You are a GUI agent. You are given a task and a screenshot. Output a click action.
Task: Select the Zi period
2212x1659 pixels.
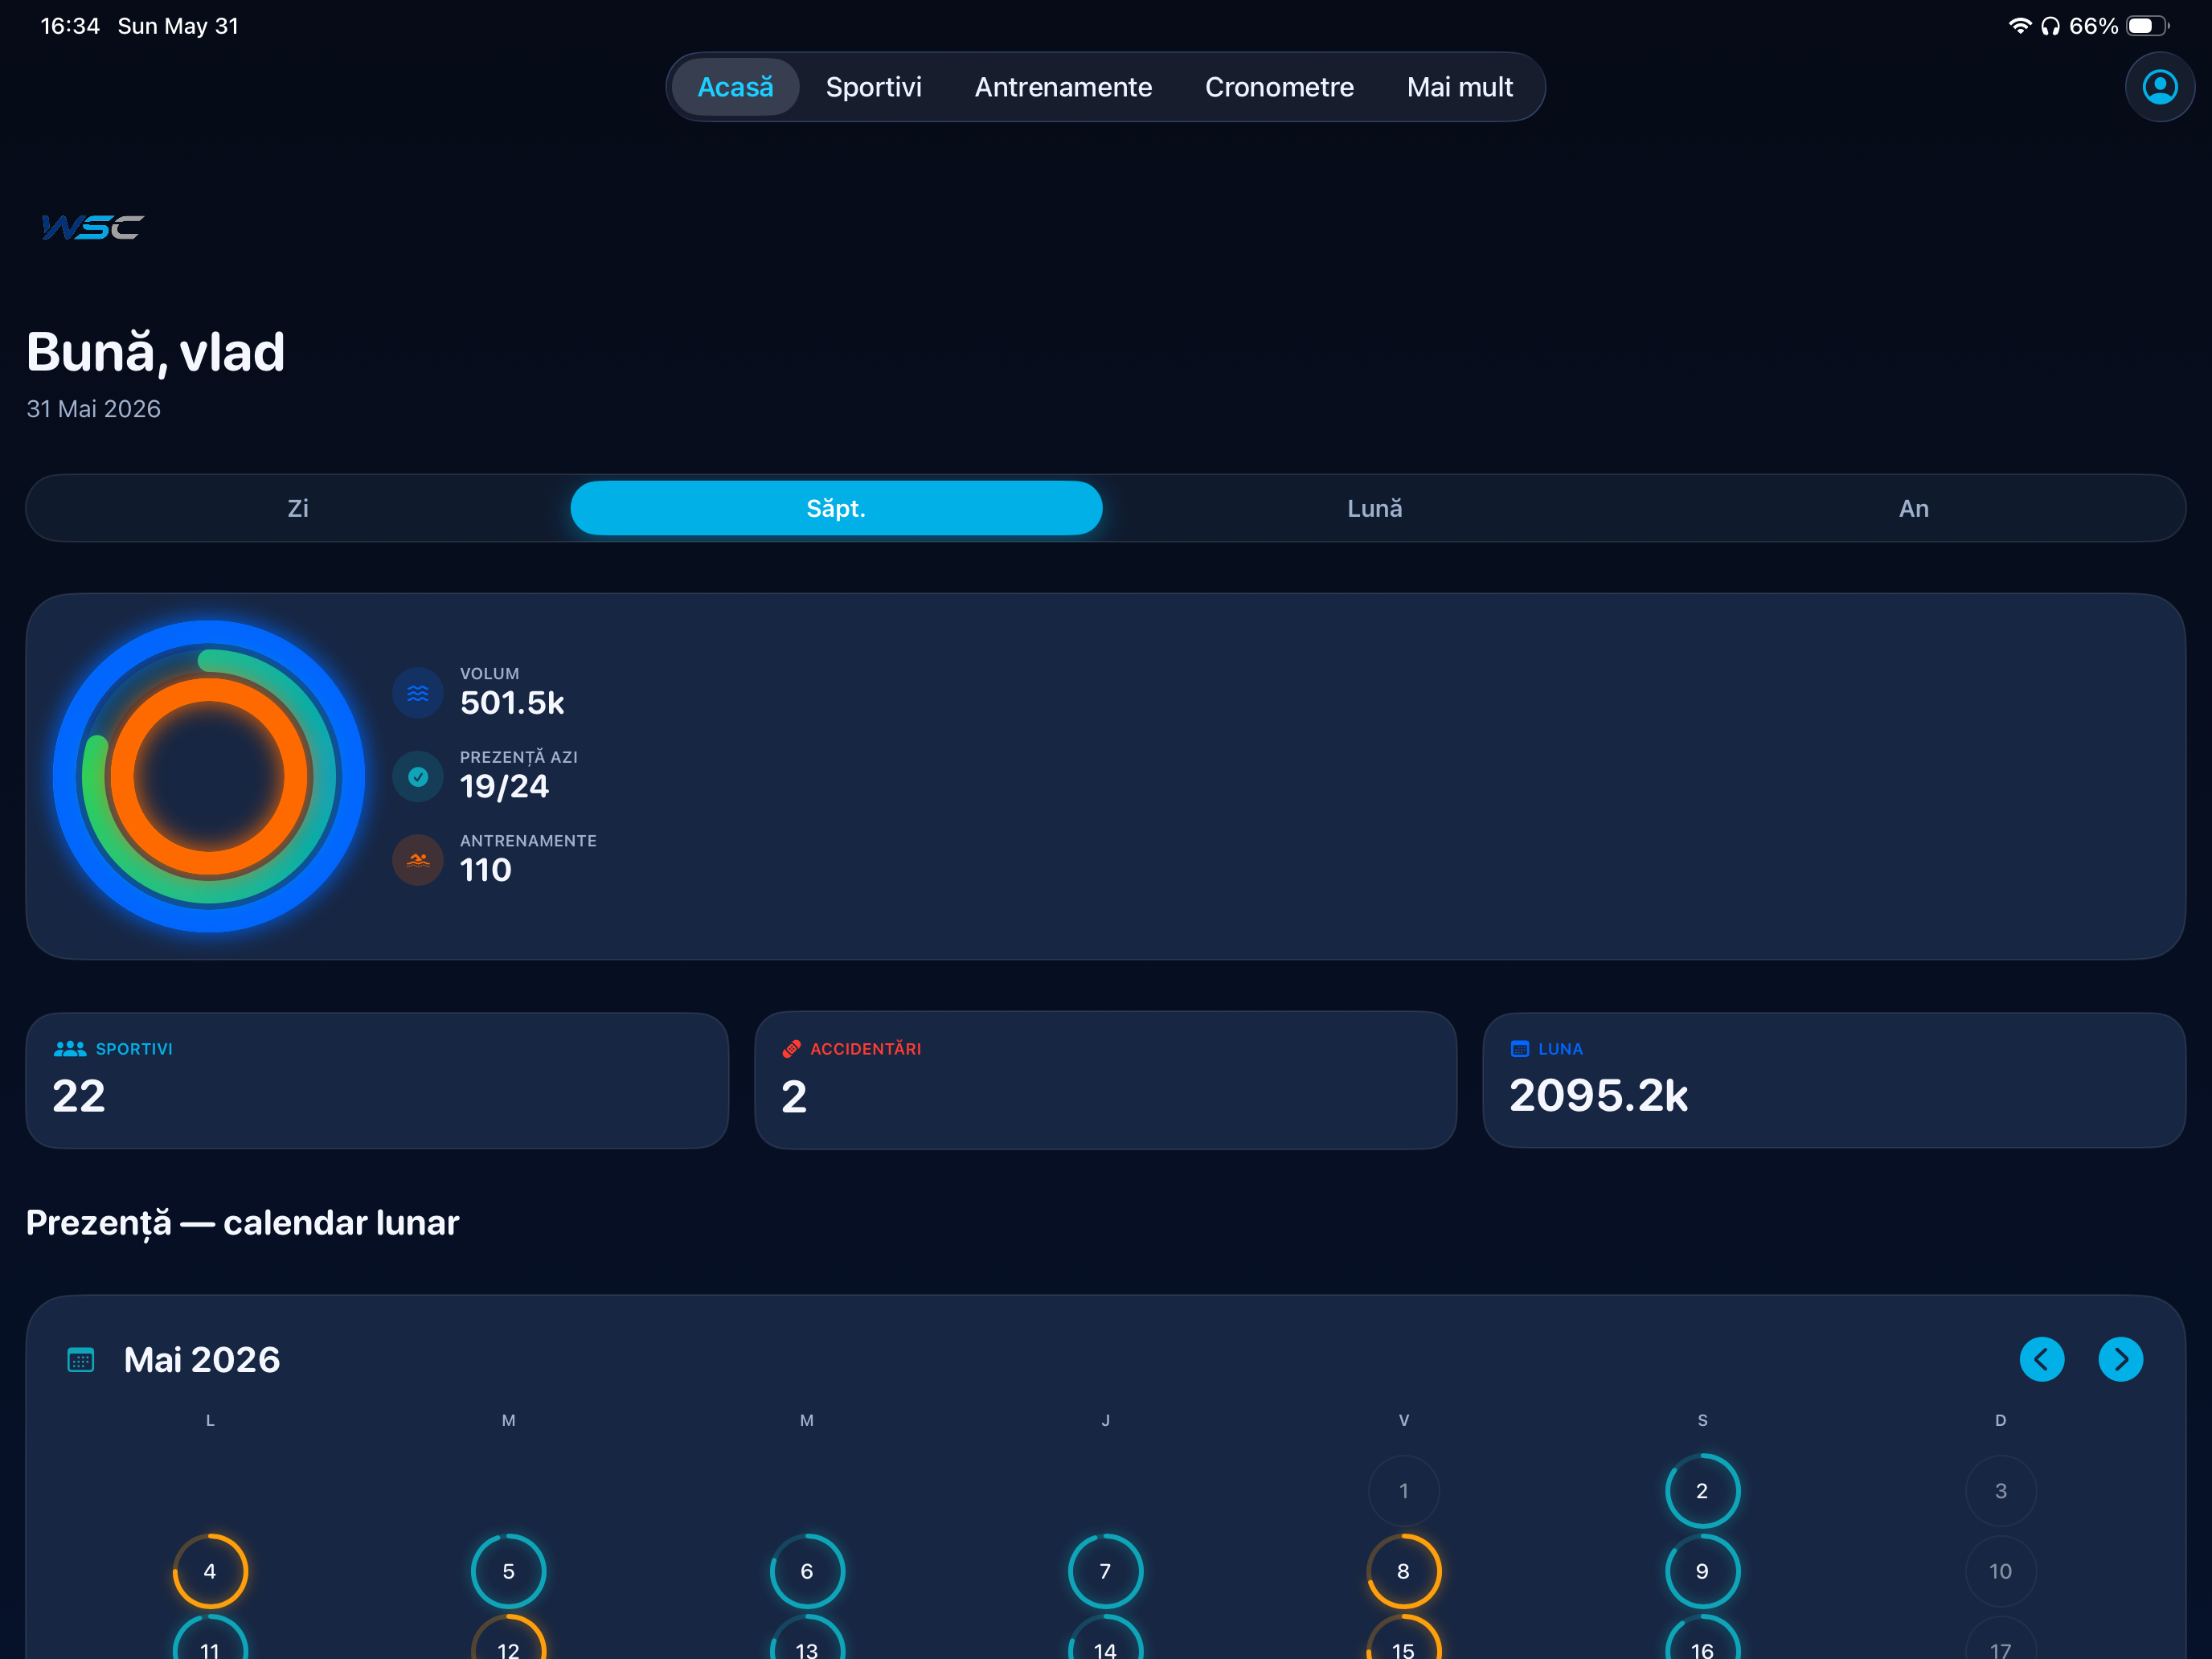pyautogui.click(x=298, y=508)
